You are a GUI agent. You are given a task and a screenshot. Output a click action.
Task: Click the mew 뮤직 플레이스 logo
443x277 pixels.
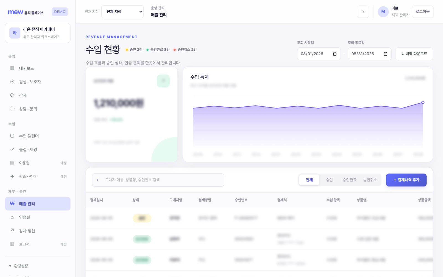click(x=26, y=12)
